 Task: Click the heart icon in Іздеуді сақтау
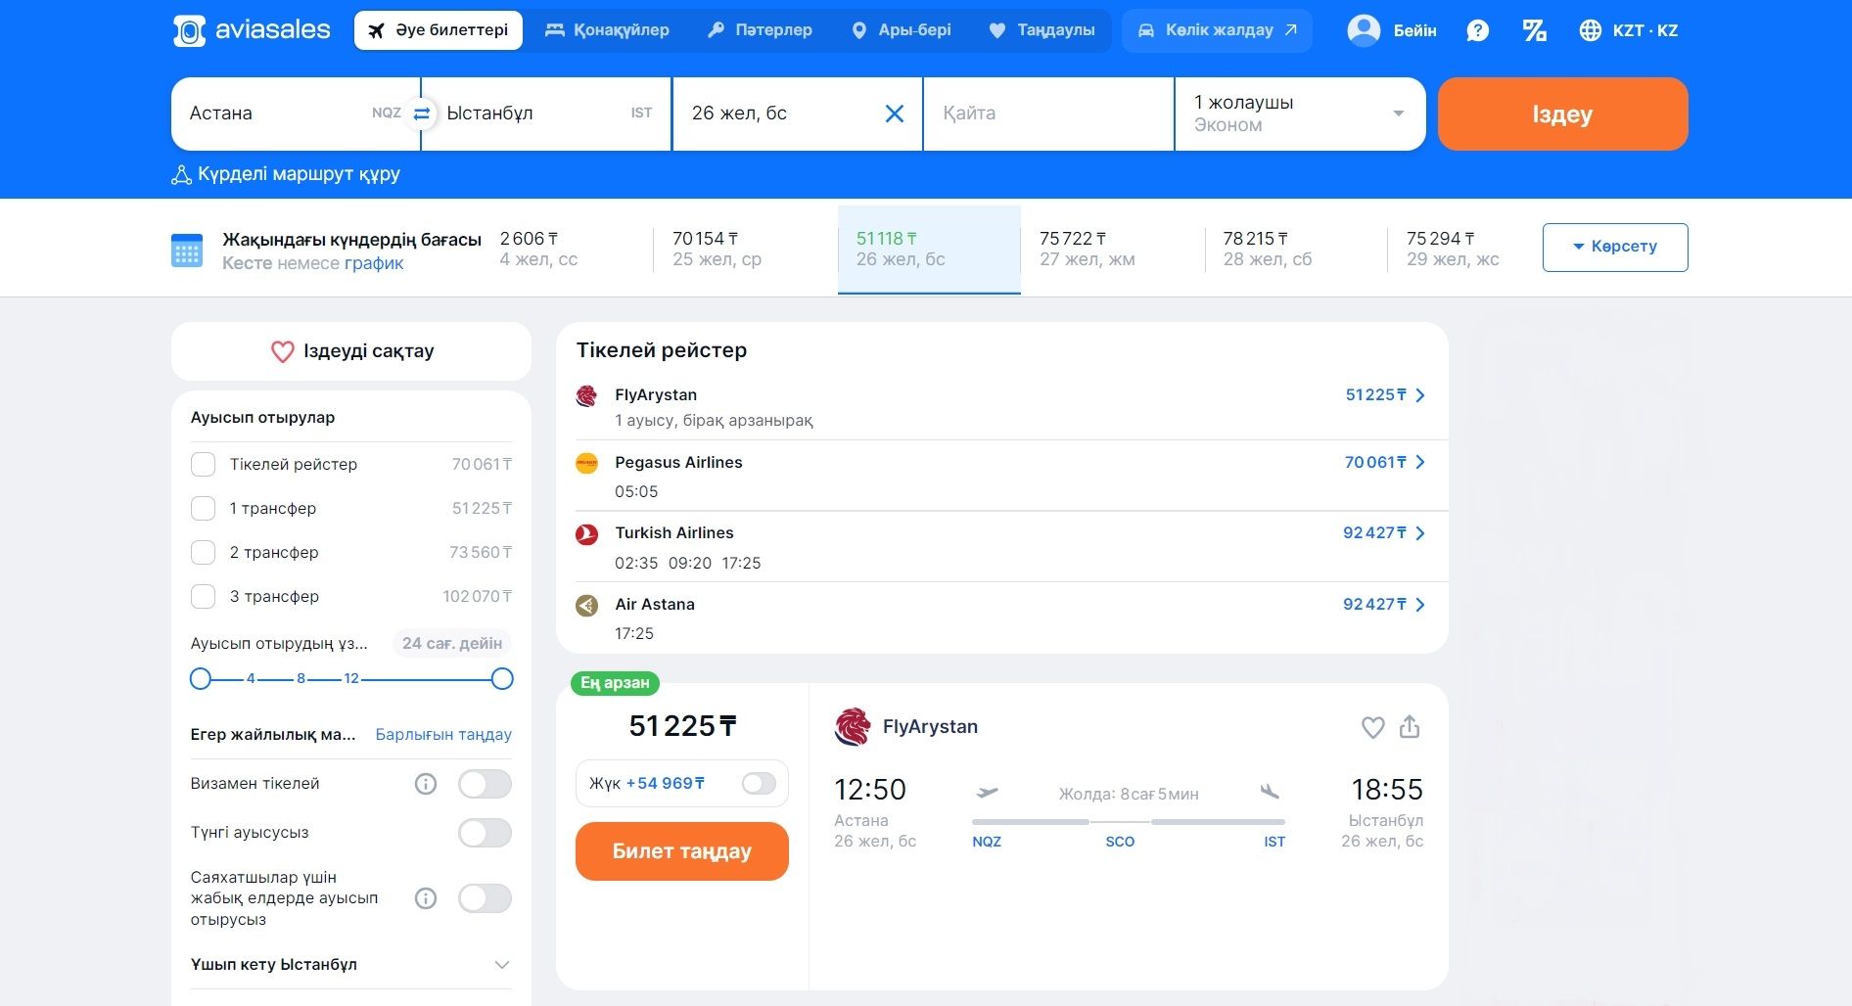(x=282, y=351)
